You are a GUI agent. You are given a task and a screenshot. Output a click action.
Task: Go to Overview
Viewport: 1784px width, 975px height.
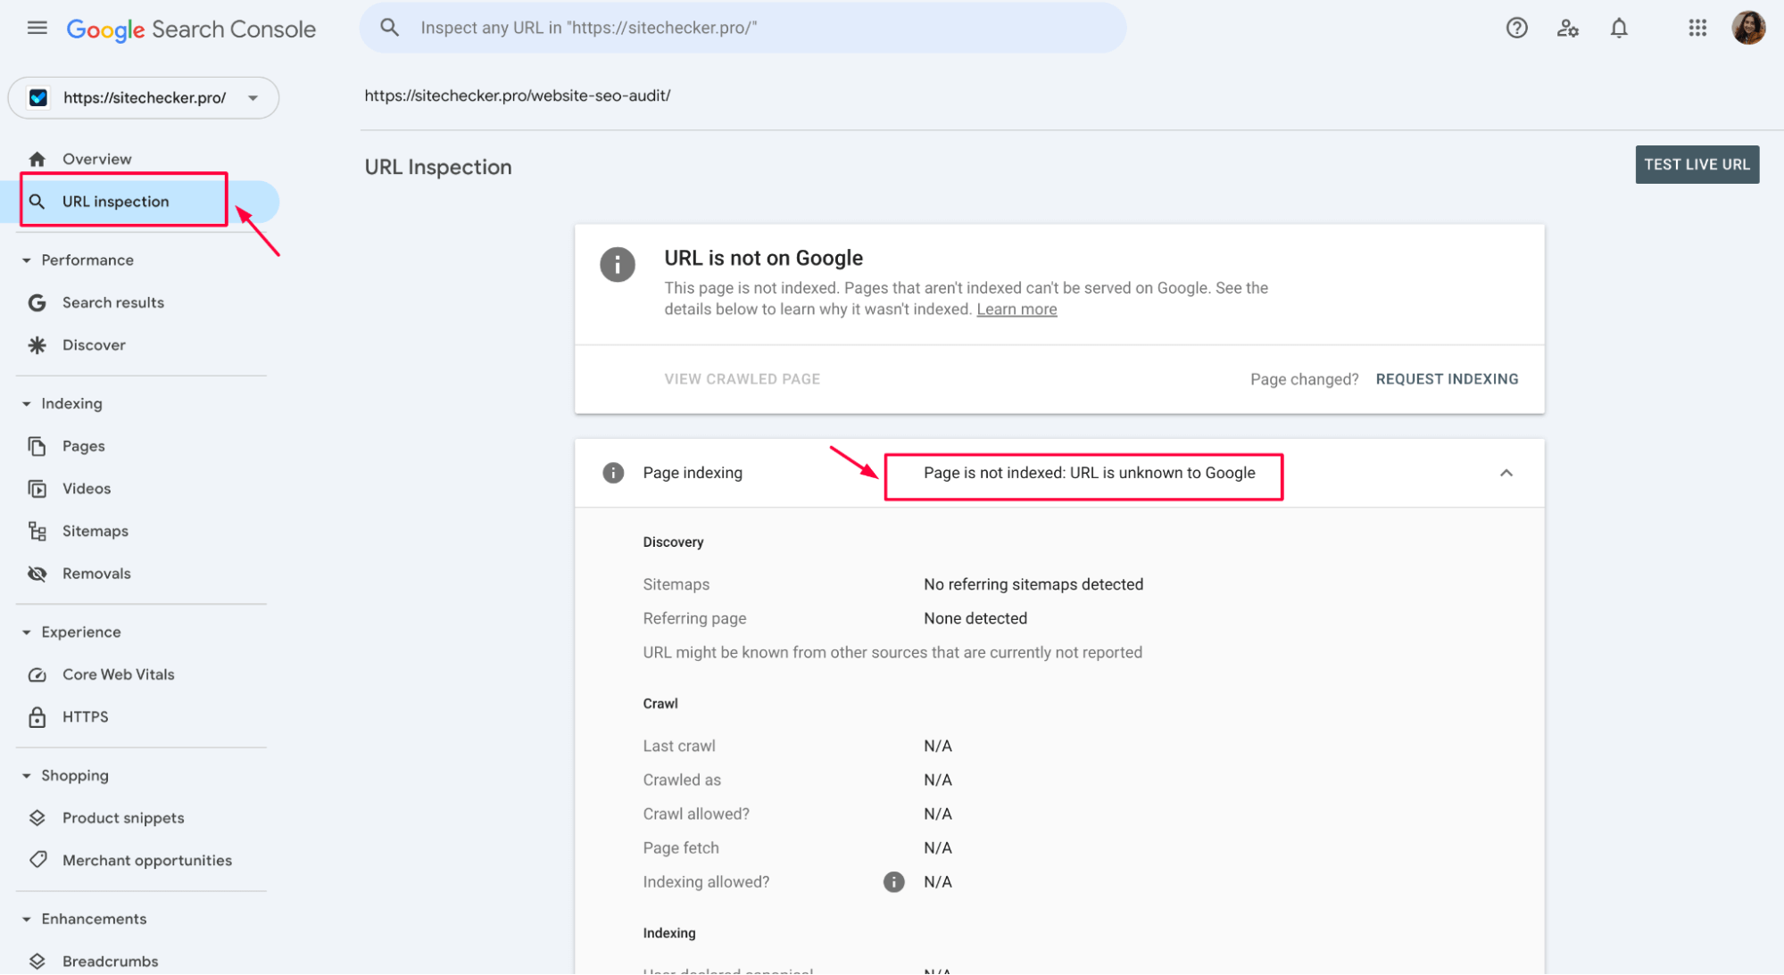(96, 159)
